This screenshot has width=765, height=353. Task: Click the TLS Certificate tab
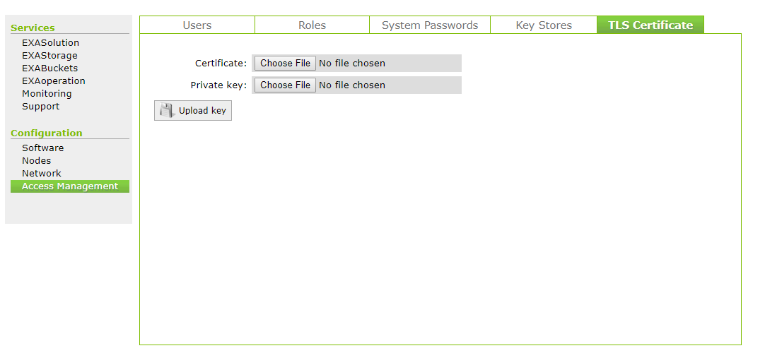(650, 25)
